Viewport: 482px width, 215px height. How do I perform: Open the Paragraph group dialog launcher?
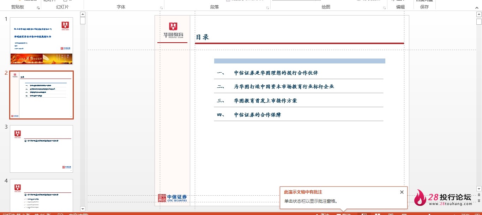point(268,8)
